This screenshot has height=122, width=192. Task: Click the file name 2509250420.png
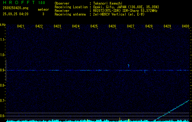tap(16, 8)
